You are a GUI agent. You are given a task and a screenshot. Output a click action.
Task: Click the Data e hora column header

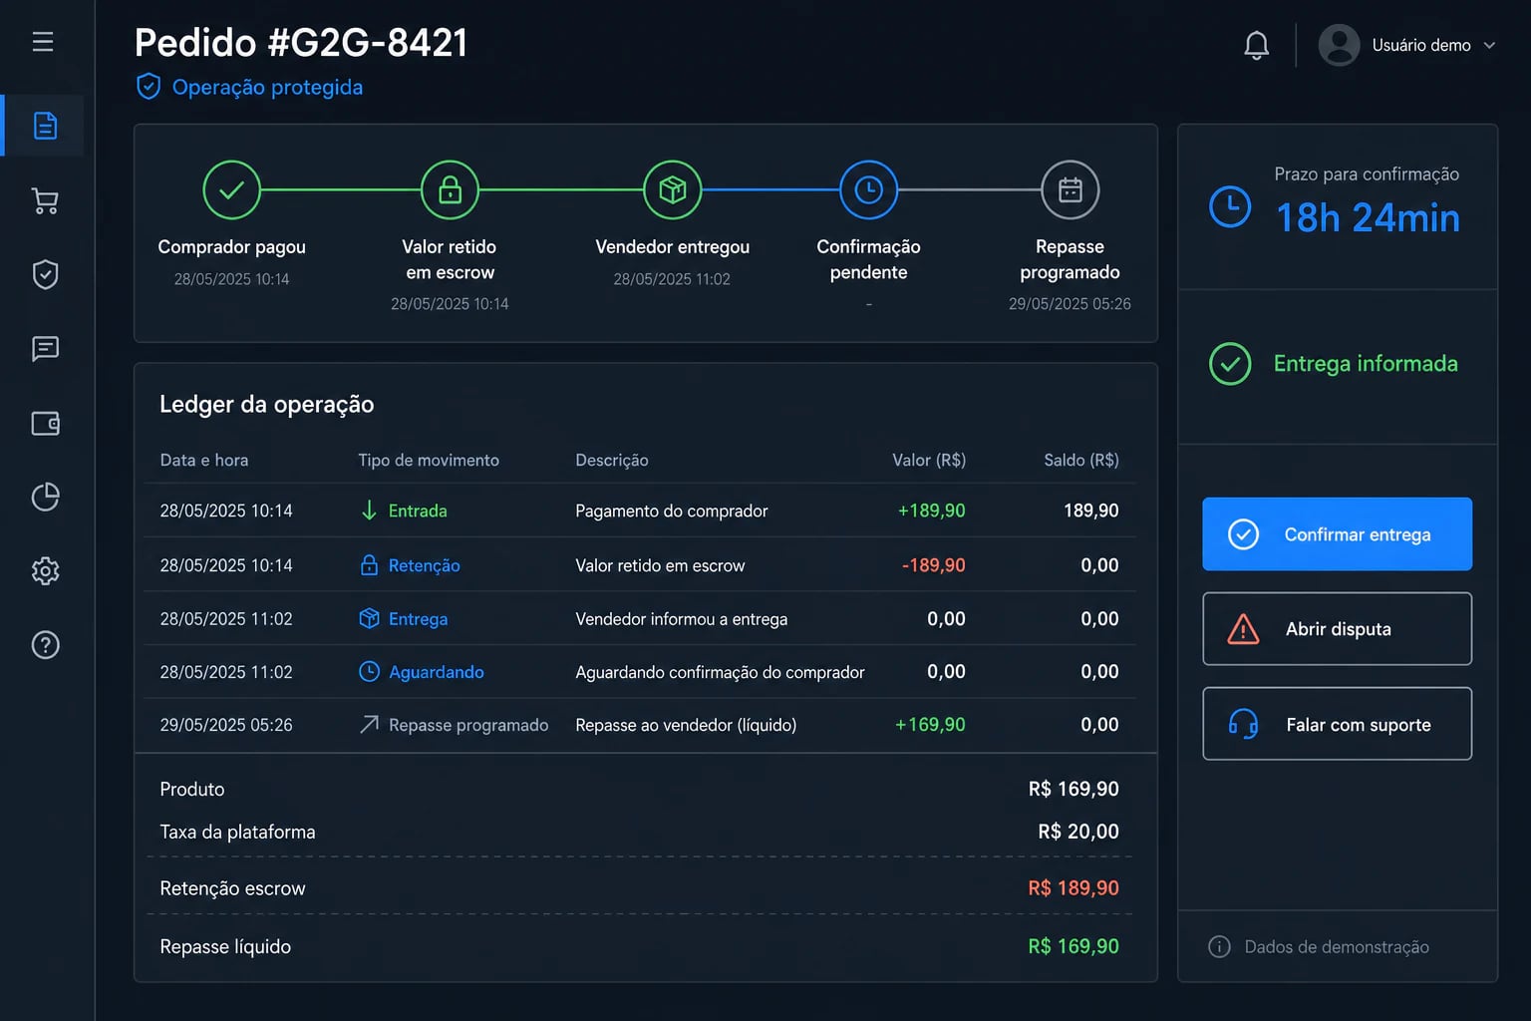click(204, 460)
